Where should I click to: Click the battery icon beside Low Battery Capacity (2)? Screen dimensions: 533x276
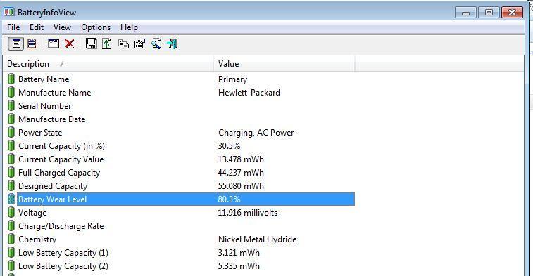click(11, 266)
